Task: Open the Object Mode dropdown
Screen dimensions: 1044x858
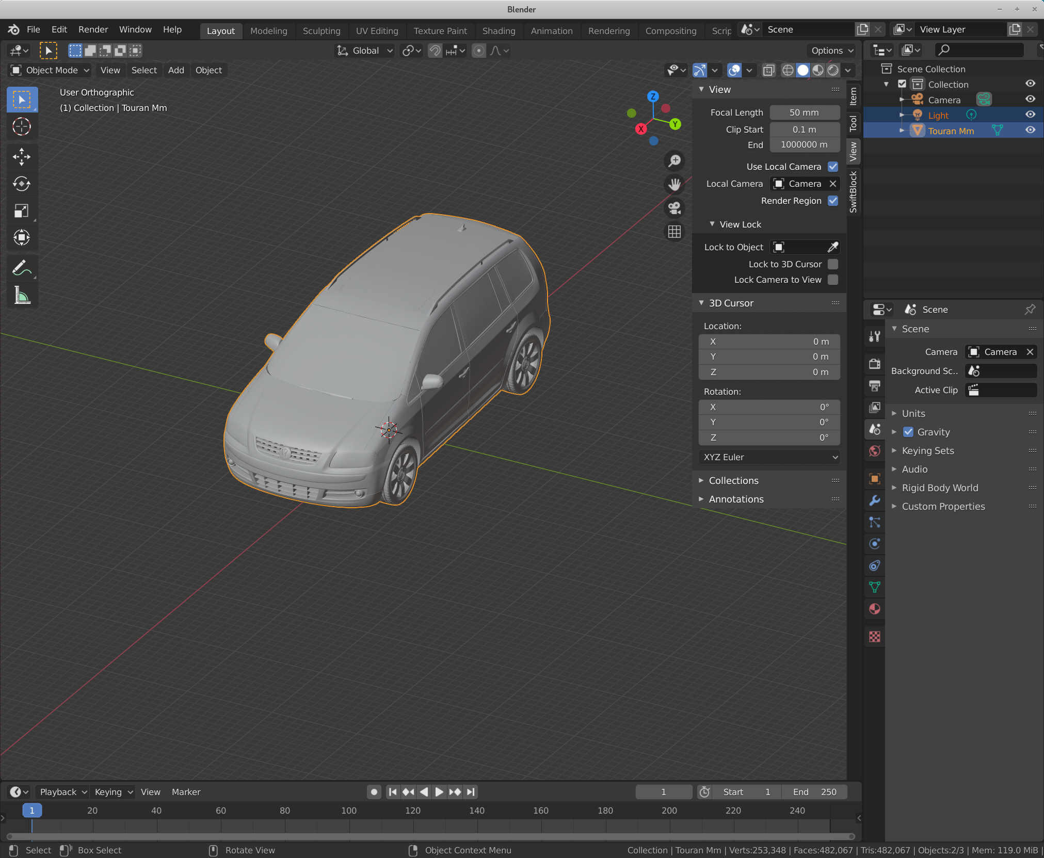Action: [50, 70]
